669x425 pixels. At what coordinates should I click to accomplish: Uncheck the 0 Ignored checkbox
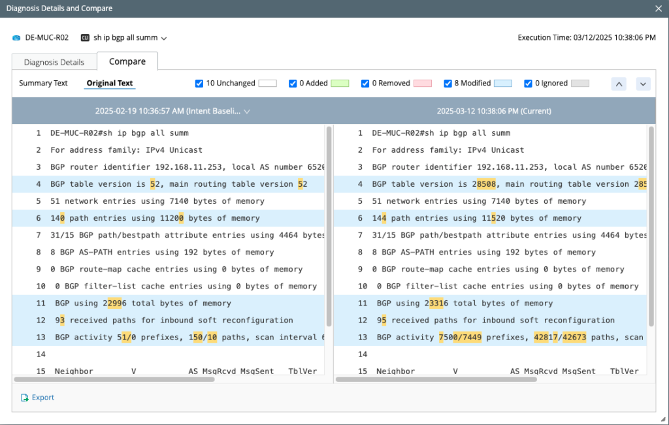coord(529,83)
